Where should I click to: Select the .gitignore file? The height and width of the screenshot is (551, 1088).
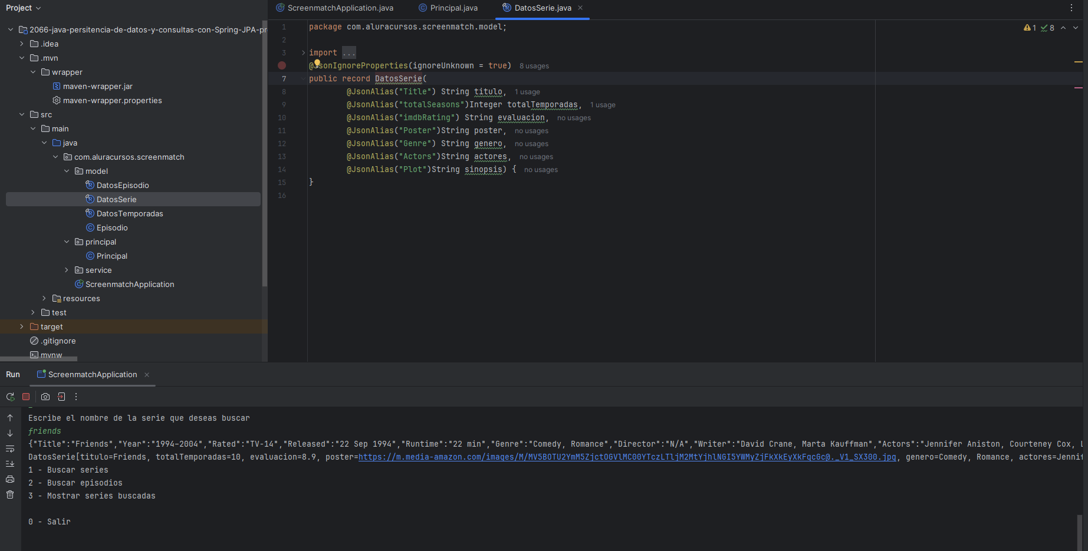click(x=52, y=341)
